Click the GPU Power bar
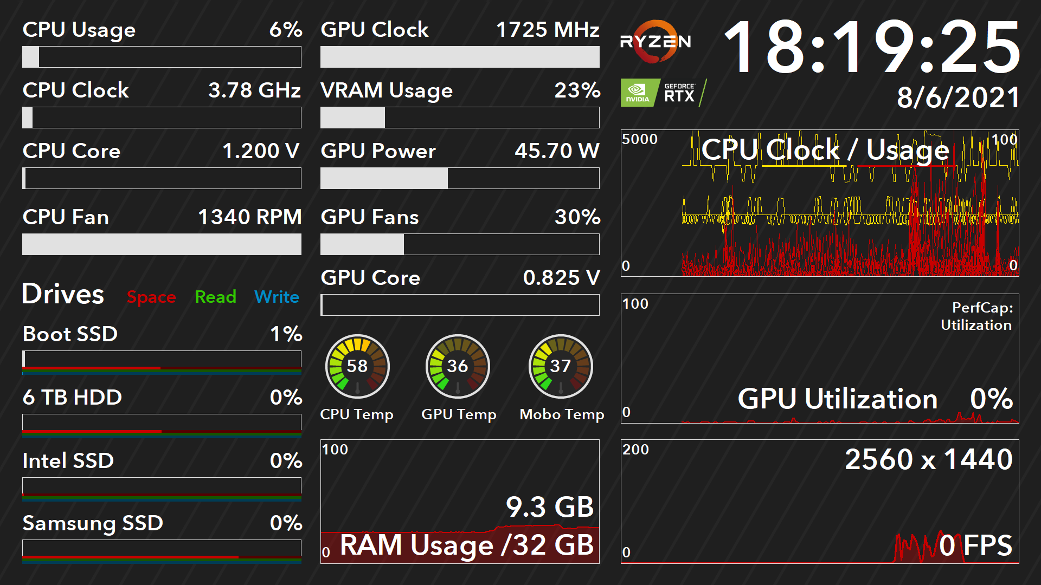Viewport: 1041px width, 585px height. (x=460, y=178)
